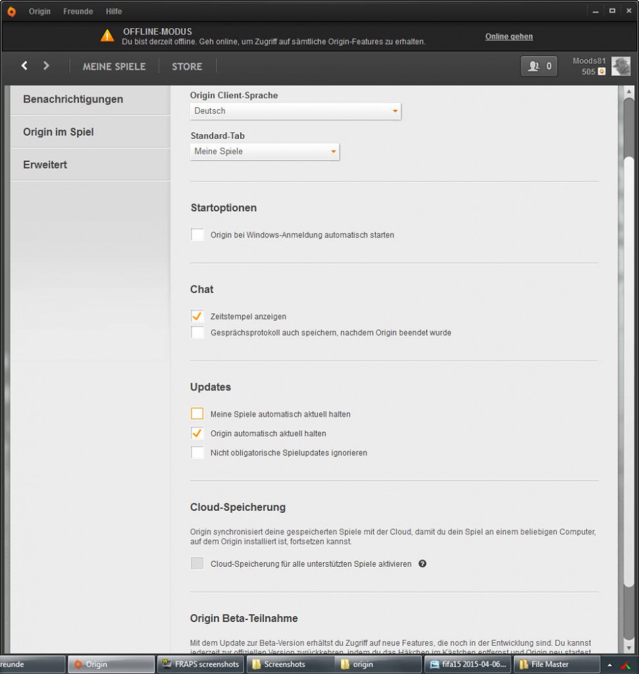
Task: Switch to the Erweitert settings tab
Action: [45, 165]
